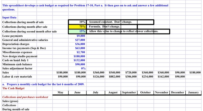
Task: Click 'General and administrative salaries' label
Action: [x=25, y=40]
